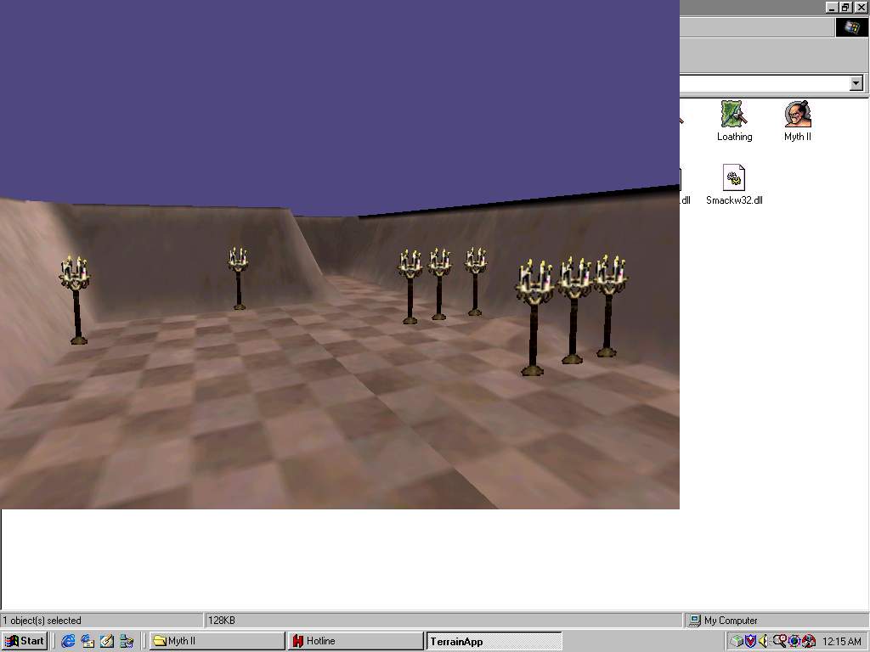Click the blue shield tray icon
The height and width of the screenshot is (652, 870).
[x=750, y=641]
